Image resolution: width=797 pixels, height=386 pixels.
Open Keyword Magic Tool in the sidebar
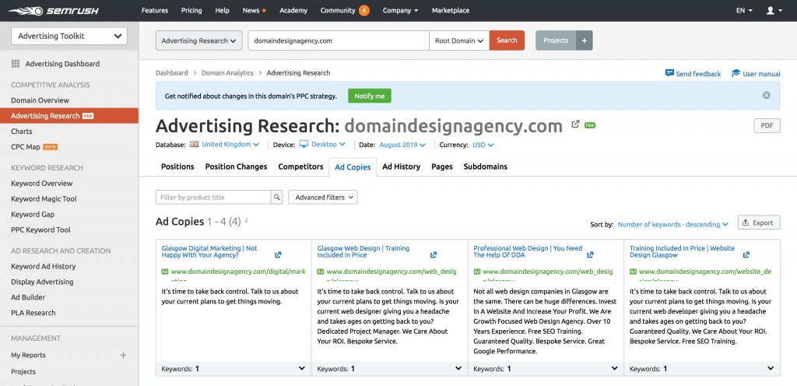point(44,199)
